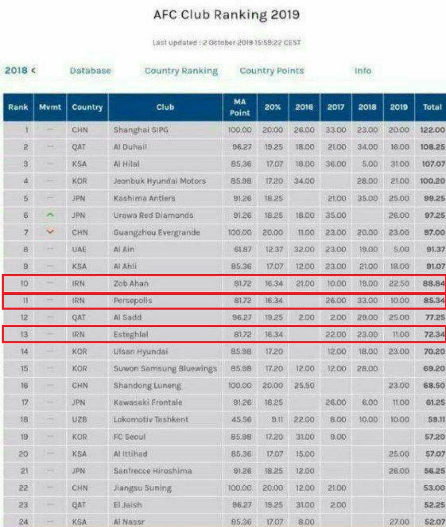Open the Info page
The width and height of the screenshot is (446, 527).
pyautogui.click(x=362, y=71)
